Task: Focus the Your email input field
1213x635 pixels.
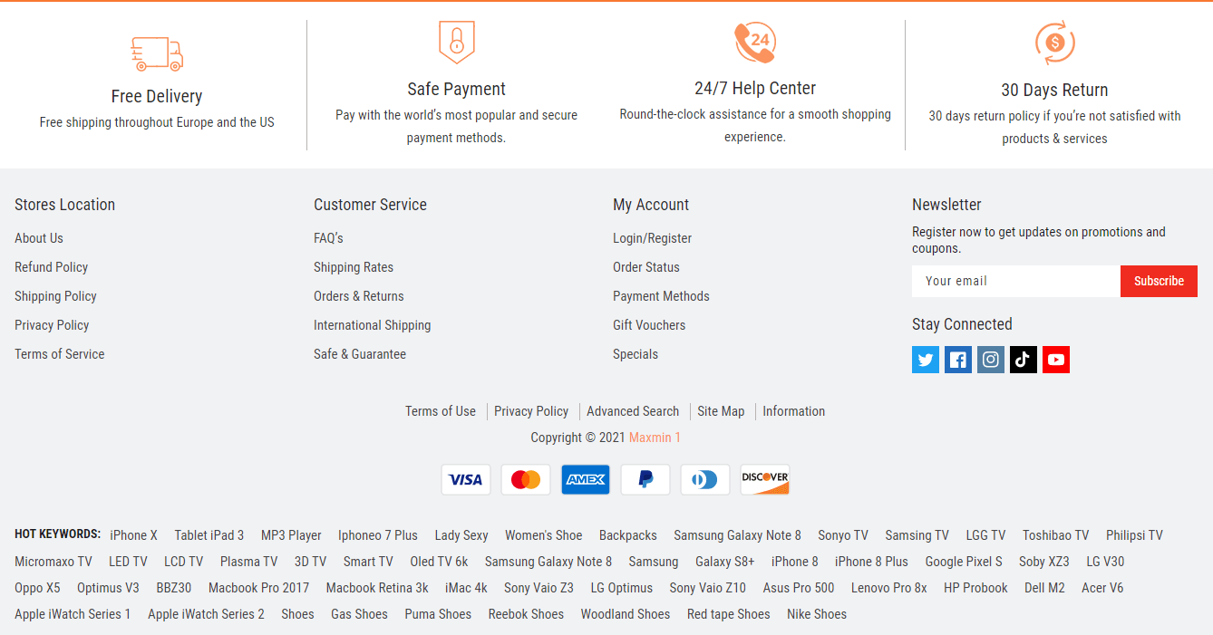Action: [x=1016, y=281]
